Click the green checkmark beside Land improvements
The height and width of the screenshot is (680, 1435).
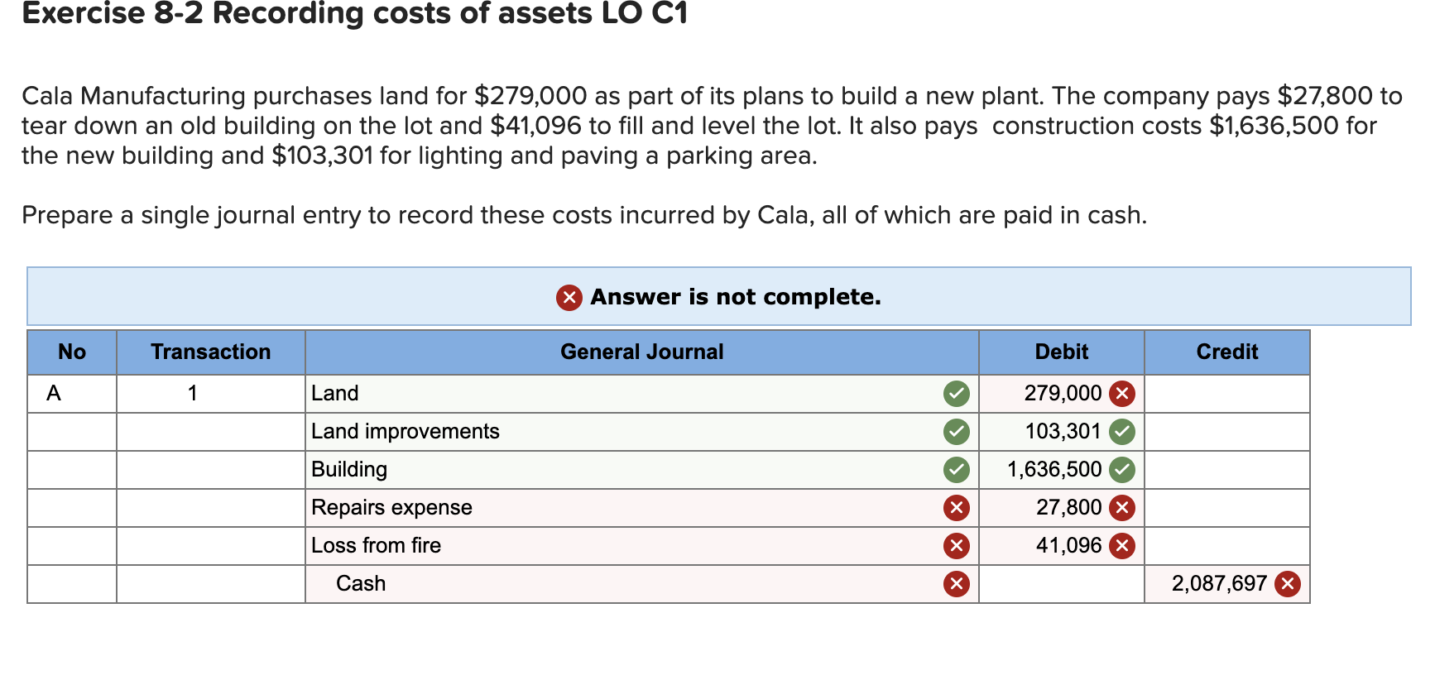point(956,431)
